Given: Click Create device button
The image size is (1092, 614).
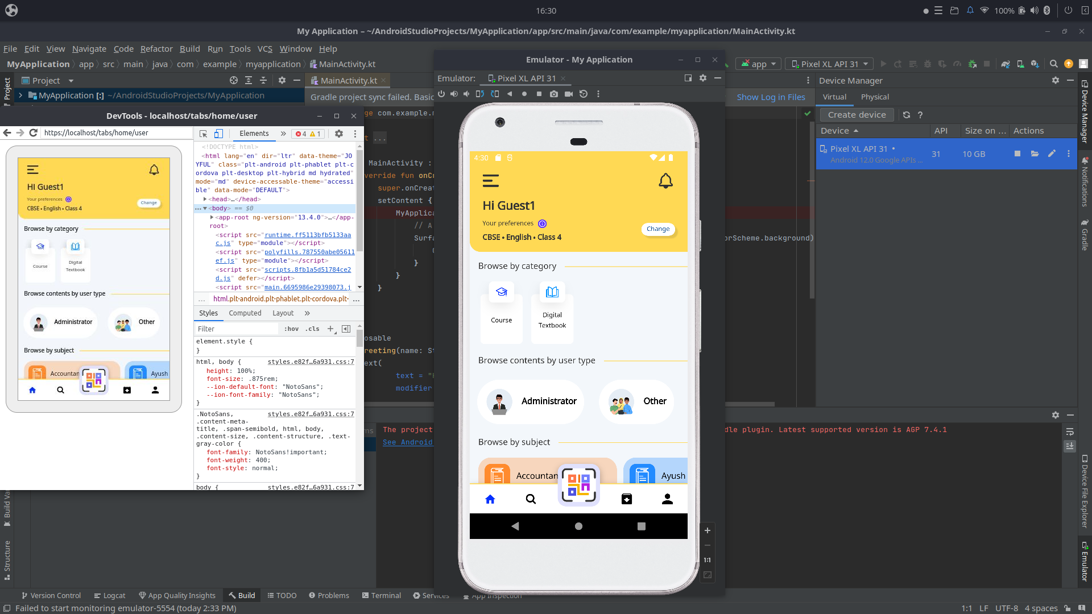Looking at the screenshot, I should [857, 115].
